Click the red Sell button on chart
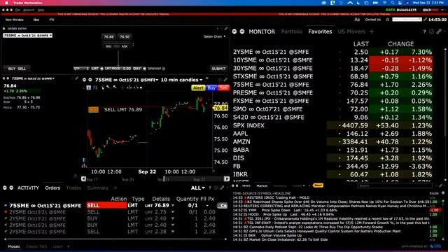Screen dimensions: 448x252 [x=223, y=87]
